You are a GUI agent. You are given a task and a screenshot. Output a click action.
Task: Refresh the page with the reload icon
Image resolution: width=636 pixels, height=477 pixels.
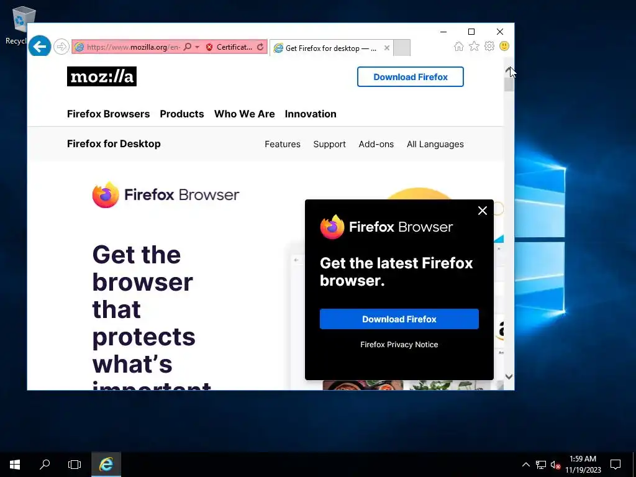260,47
